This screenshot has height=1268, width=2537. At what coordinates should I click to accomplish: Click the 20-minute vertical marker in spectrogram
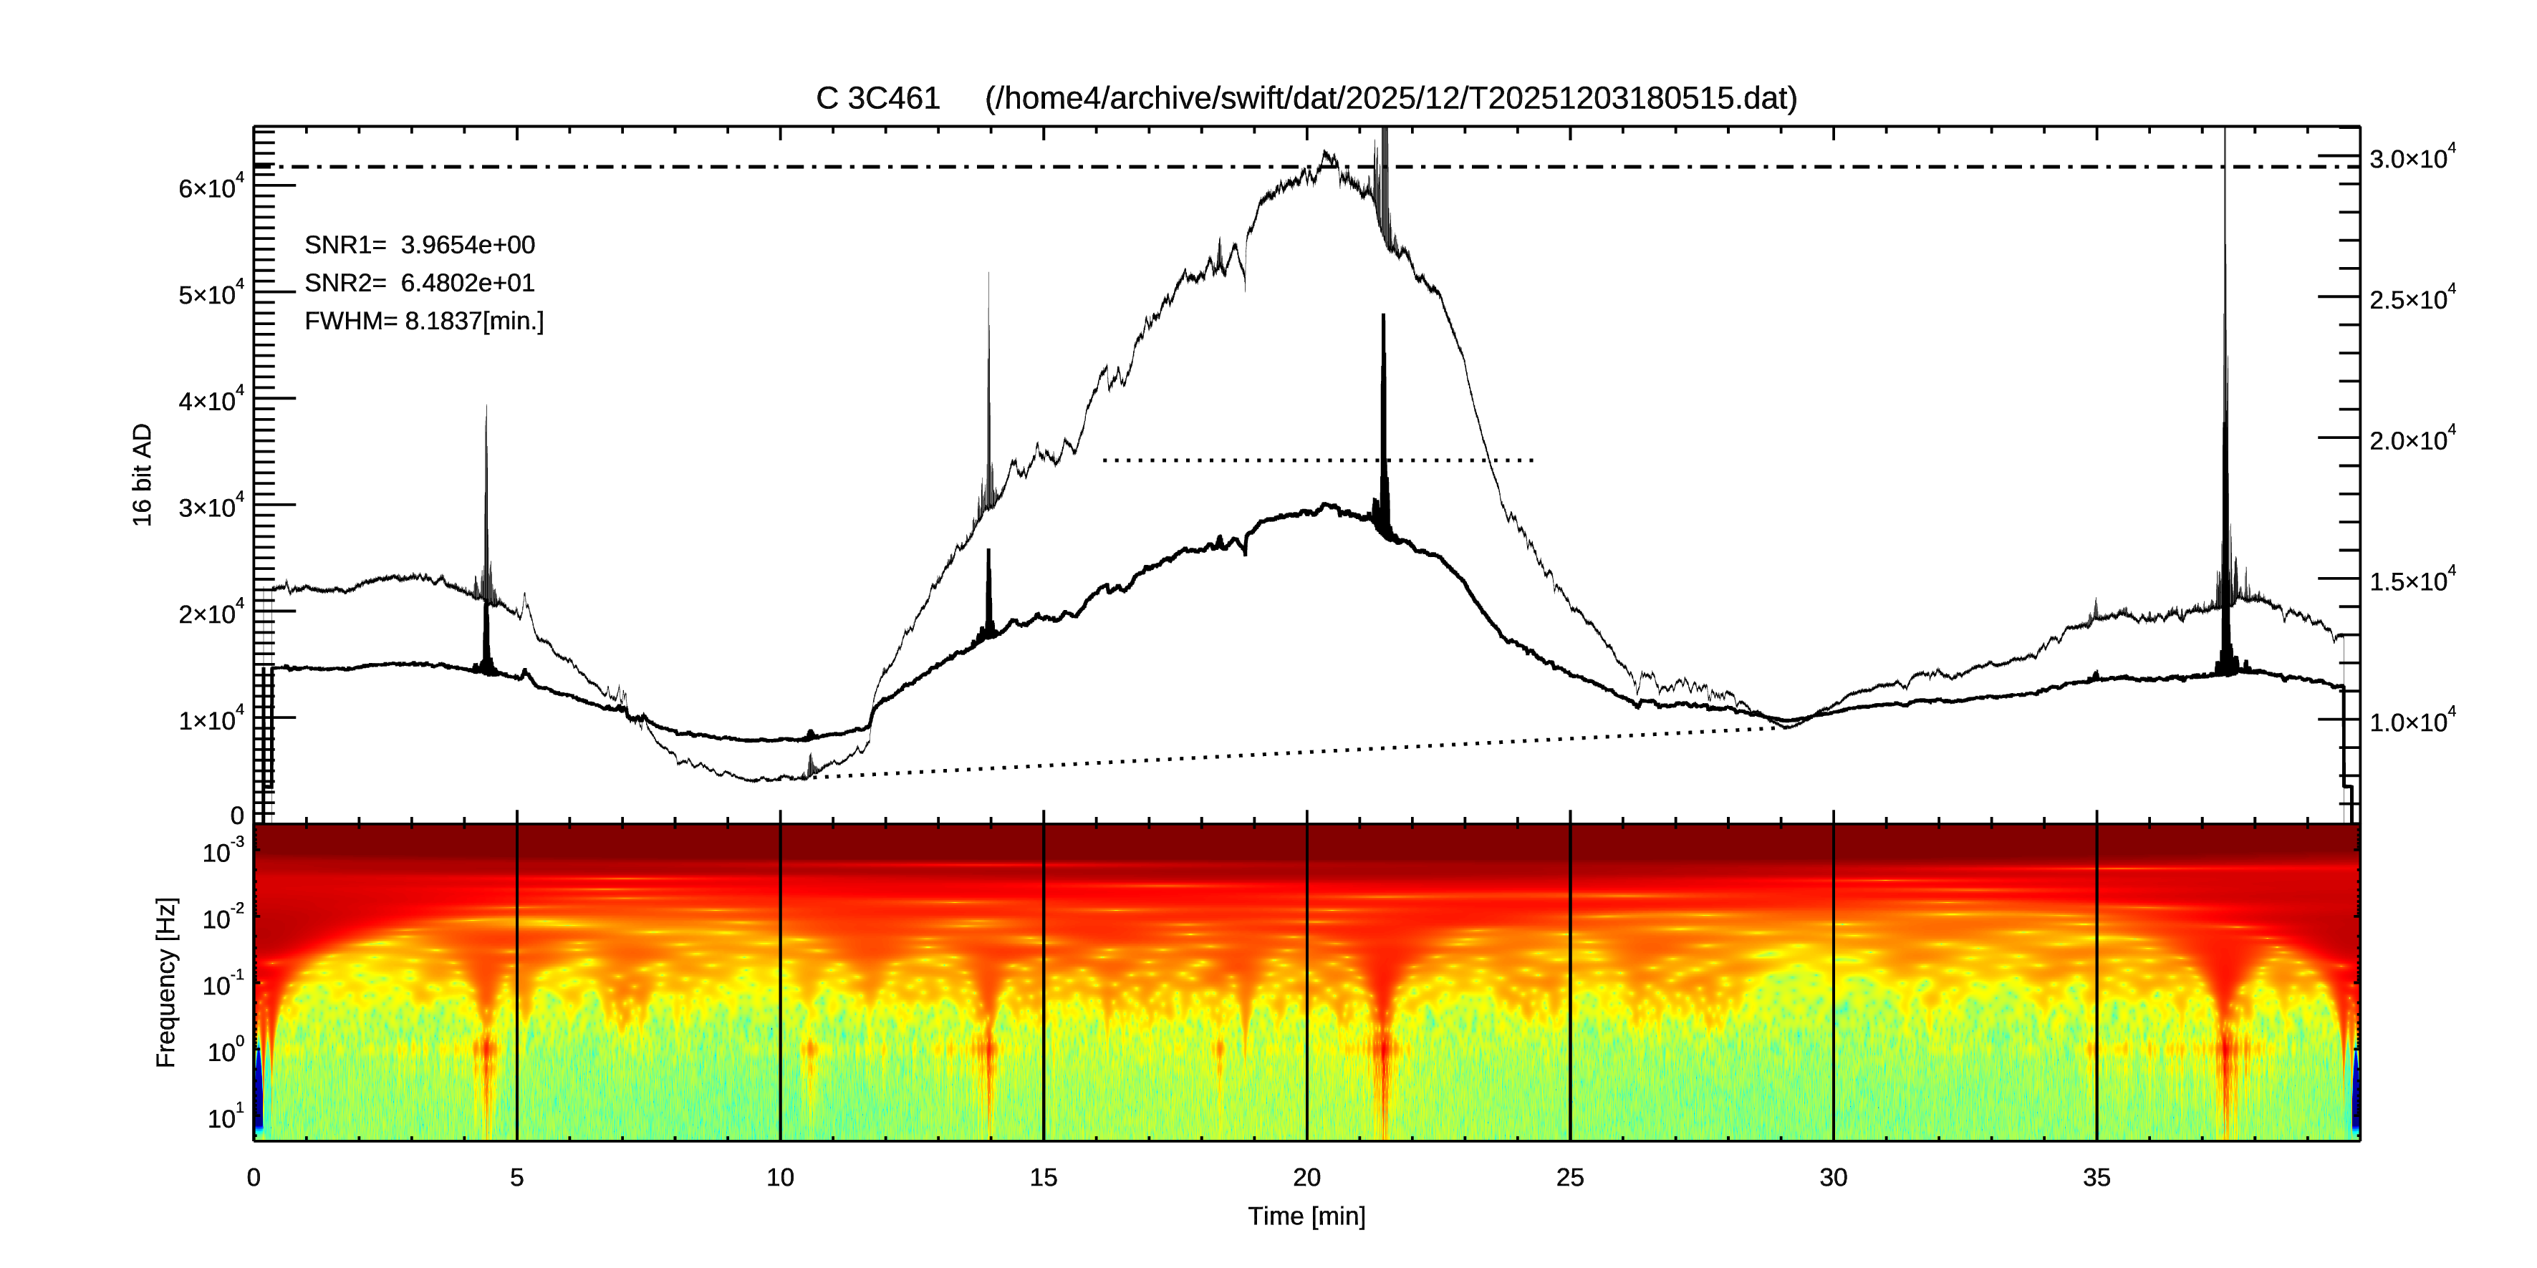[1307, 984]
